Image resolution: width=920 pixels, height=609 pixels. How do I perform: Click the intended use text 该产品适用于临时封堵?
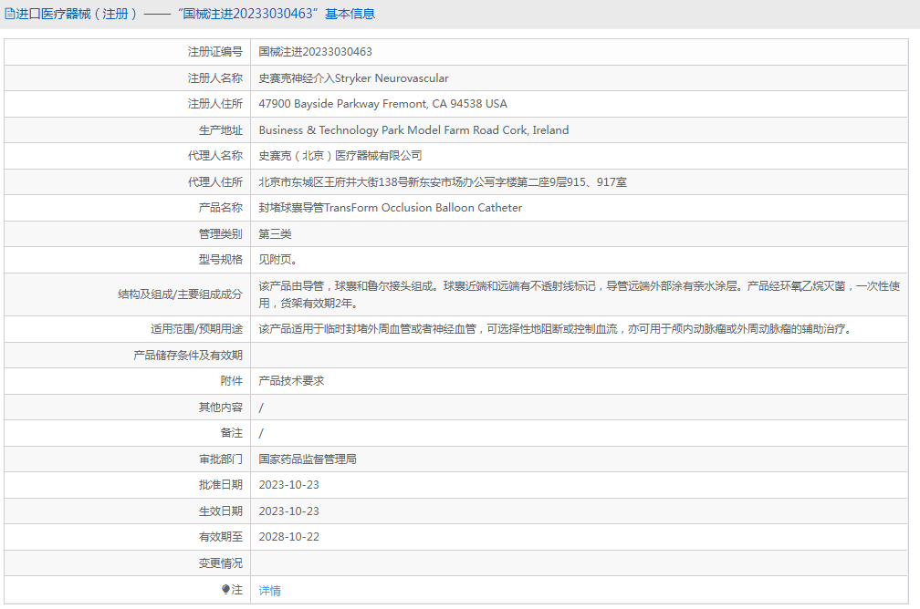pos(556,329)
